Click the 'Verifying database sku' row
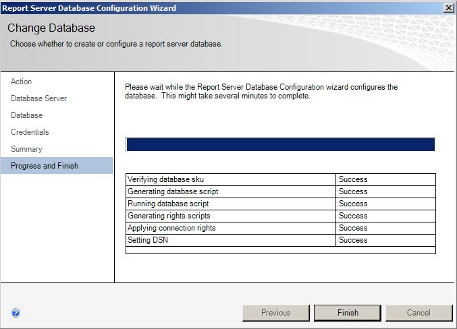The height and width of the screenshot is (329, 457). pyautogui.click(x=281, y=179)
